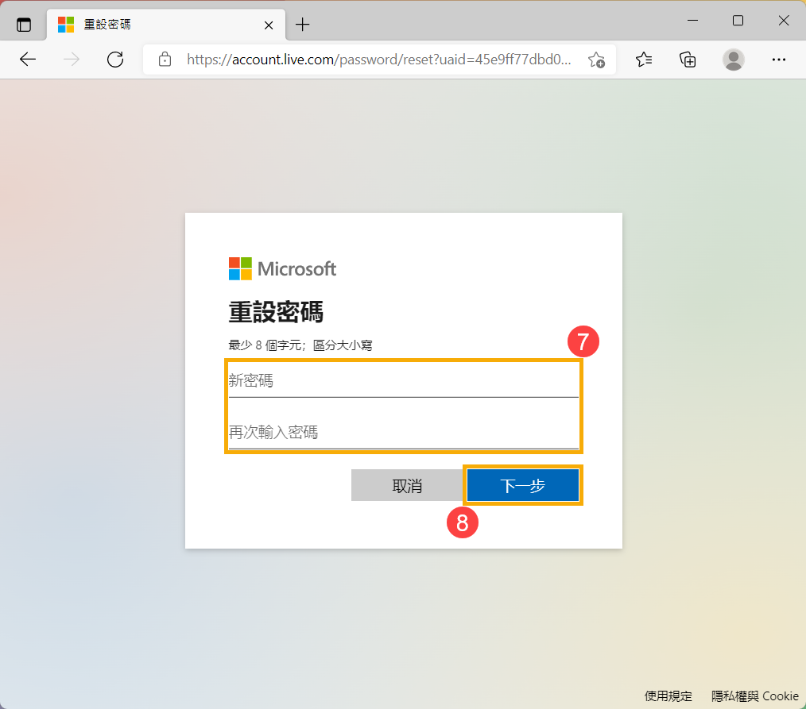806x709 pixels.
Task: Click the forward navigation arrow
Action: coord(72,60)
